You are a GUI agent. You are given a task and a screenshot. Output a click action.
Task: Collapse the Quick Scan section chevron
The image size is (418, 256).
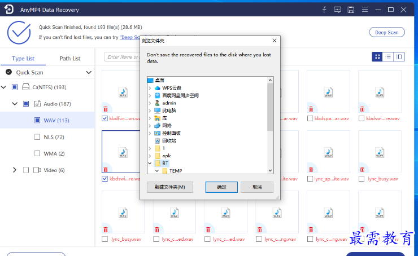click(89, 72)
